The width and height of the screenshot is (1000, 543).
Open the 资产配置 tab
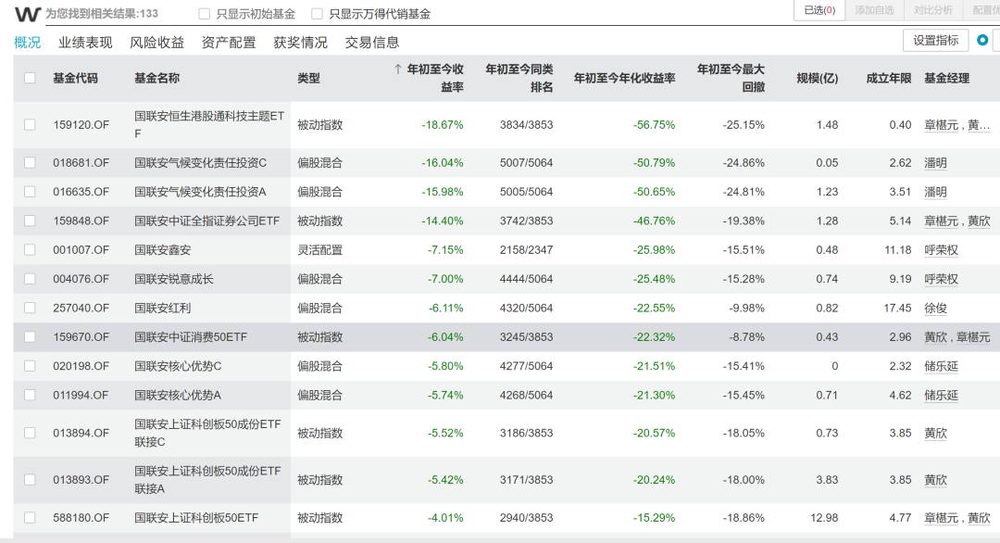click(229, 42)
